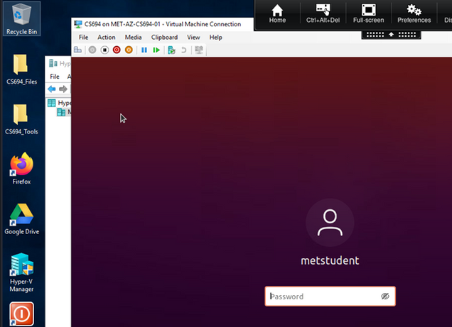
Task: Open the View menu
Action: coord(193,37)
